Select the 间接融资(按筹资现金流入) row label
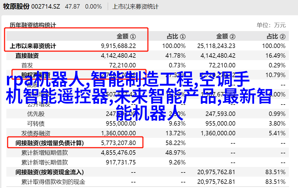 coord(50,172)
